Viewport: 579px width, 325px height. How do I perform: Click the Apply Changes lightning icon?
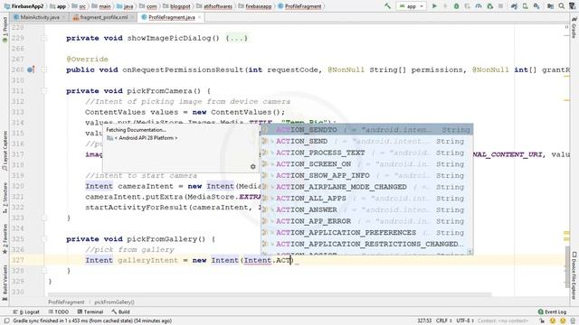(x=445, y=6)
